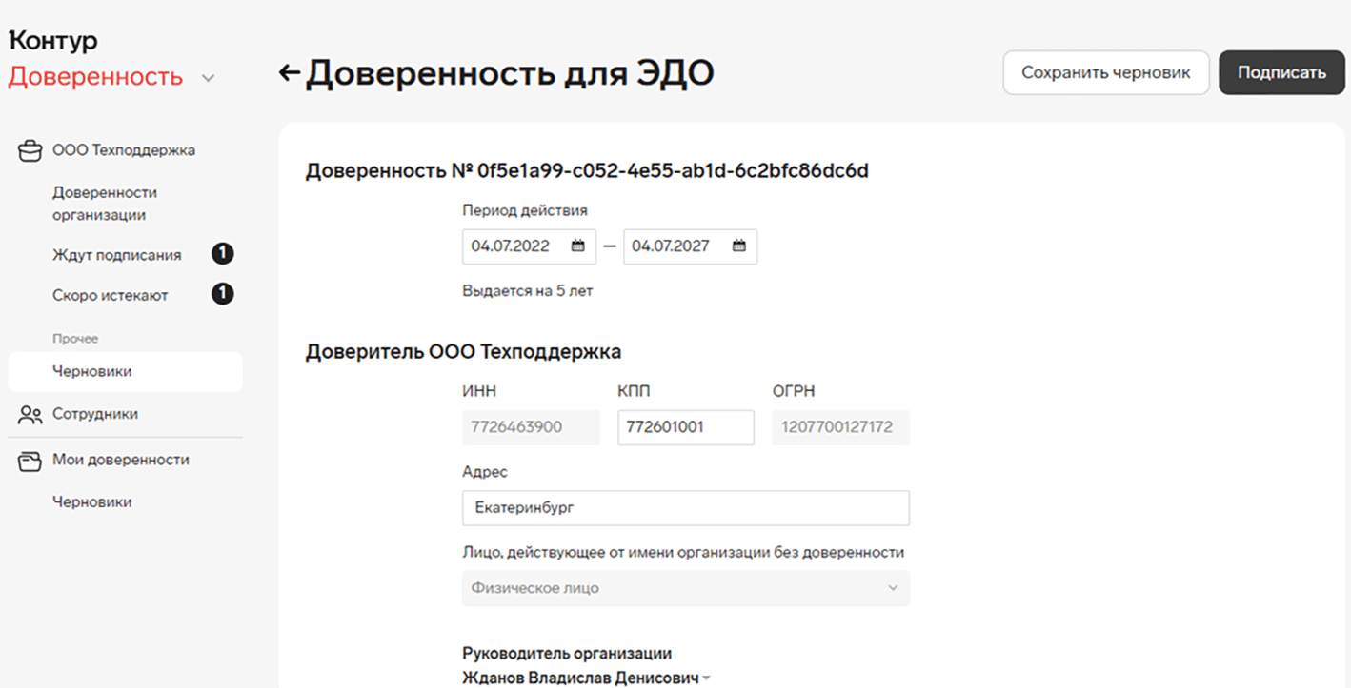Go to Ждут подписания list

(116, 255)
